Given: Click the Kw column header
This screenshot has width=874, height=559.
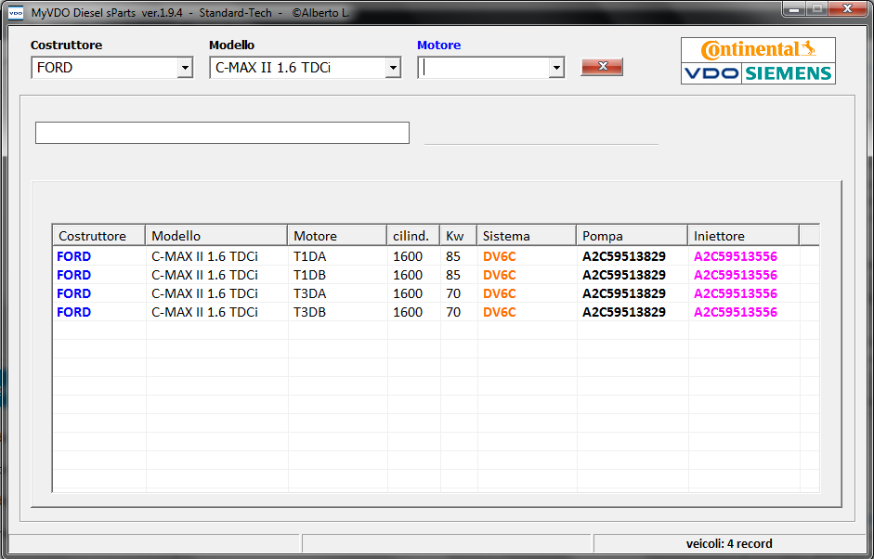Looking at the screenshot, I should (458, 236).
